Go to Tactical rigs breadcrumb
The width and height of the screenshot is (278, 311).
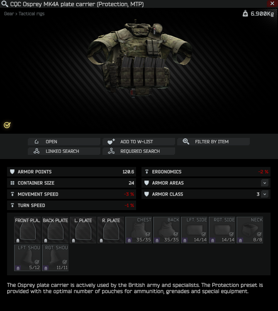(32, 14)
